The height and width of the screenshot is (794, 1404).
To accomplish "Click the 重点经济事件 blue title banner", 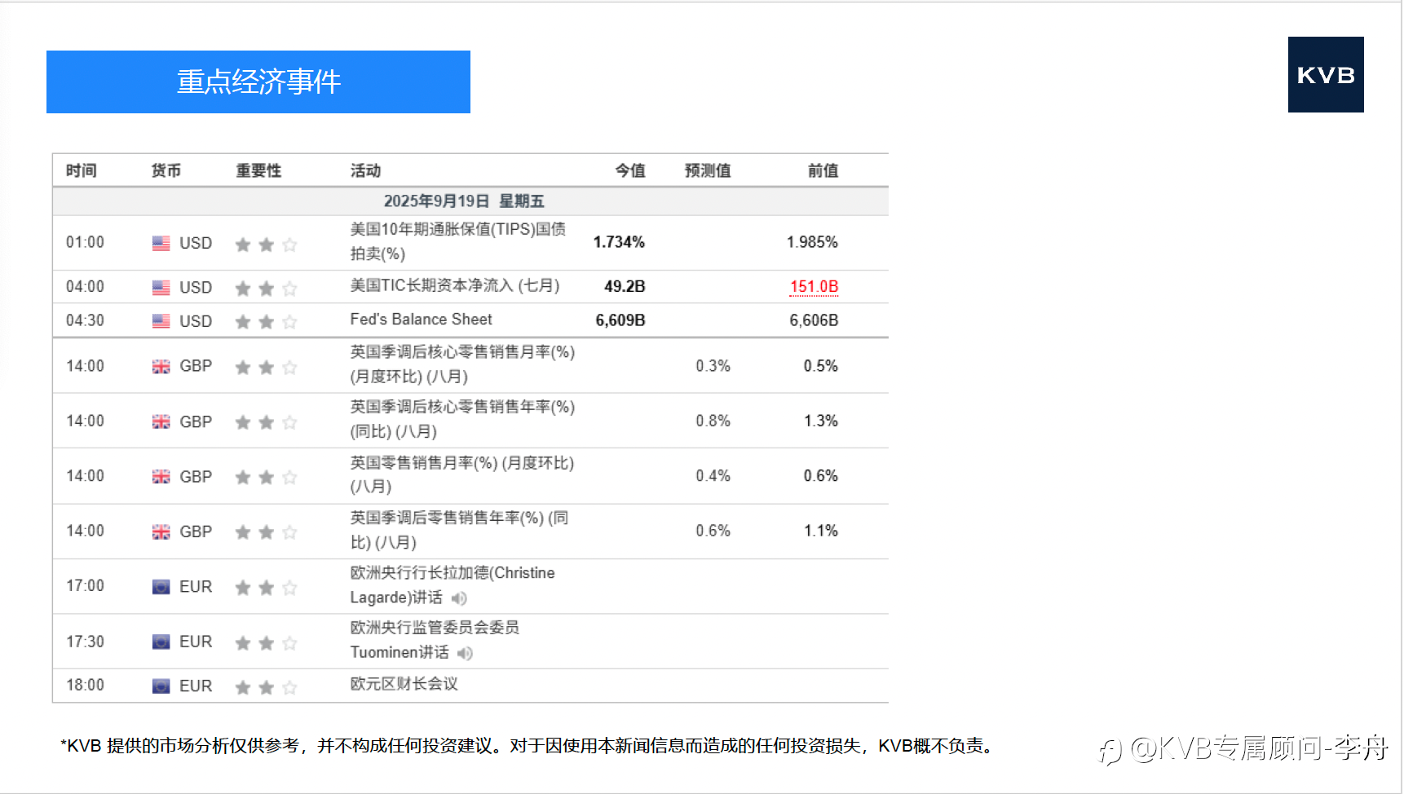I will pos(258,82).
